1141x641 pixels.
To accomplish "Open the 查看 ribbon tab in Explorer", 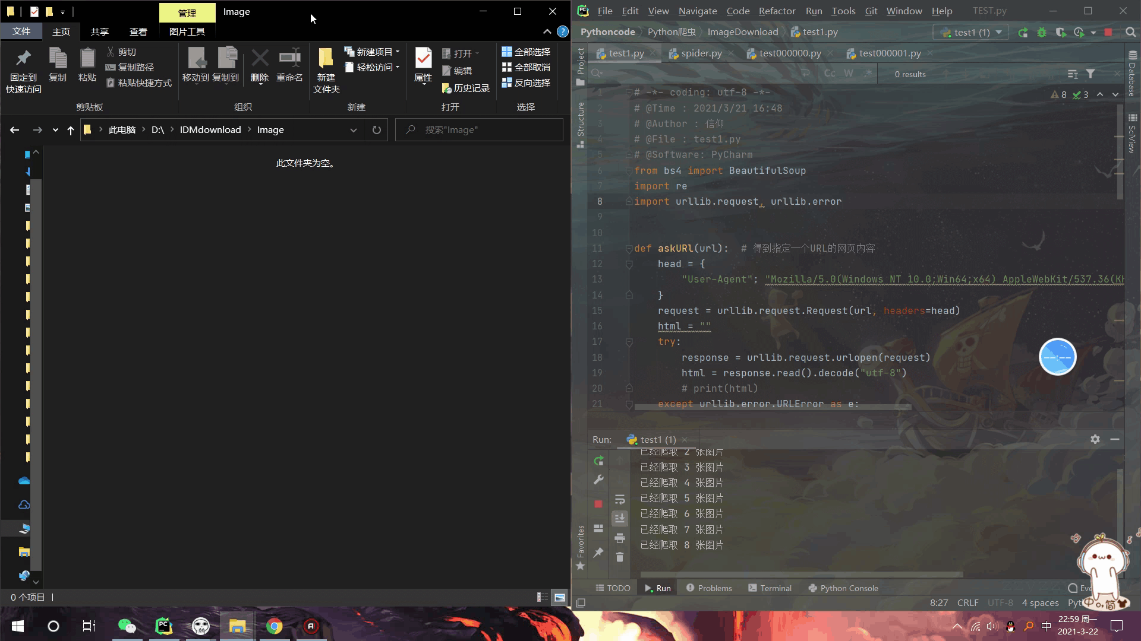I will click(138, 31).
